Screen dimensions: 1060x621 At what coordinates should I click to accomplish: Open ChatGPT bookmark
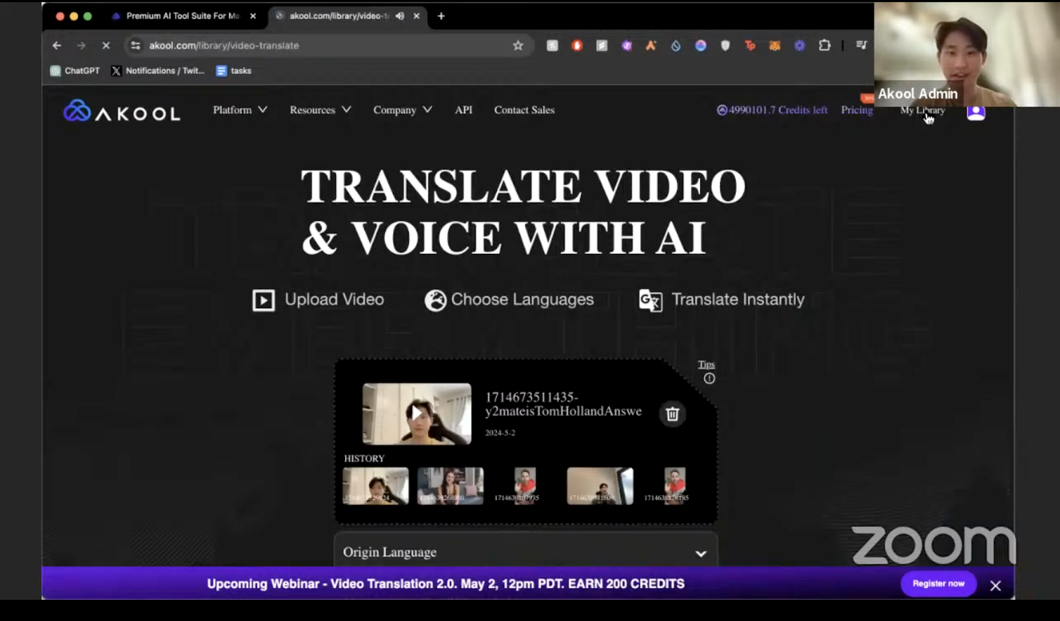(x=75, y=70)
